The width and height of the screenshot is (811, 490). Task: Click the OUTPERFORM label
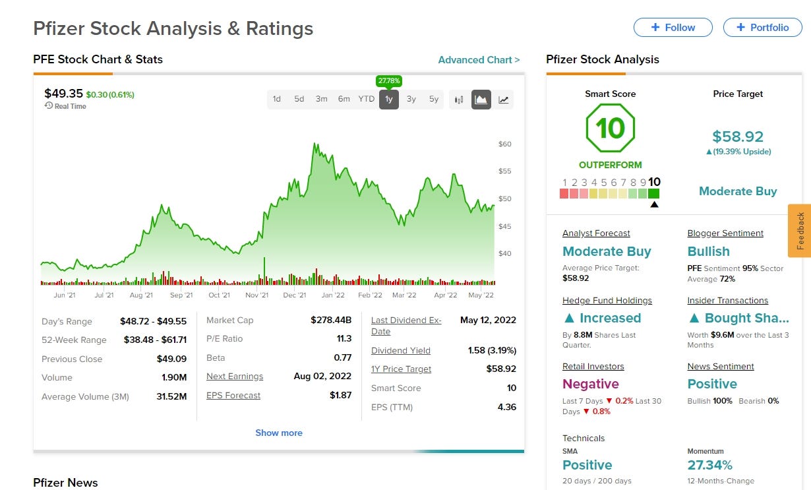pyautogui.click(x=611, y=165)
